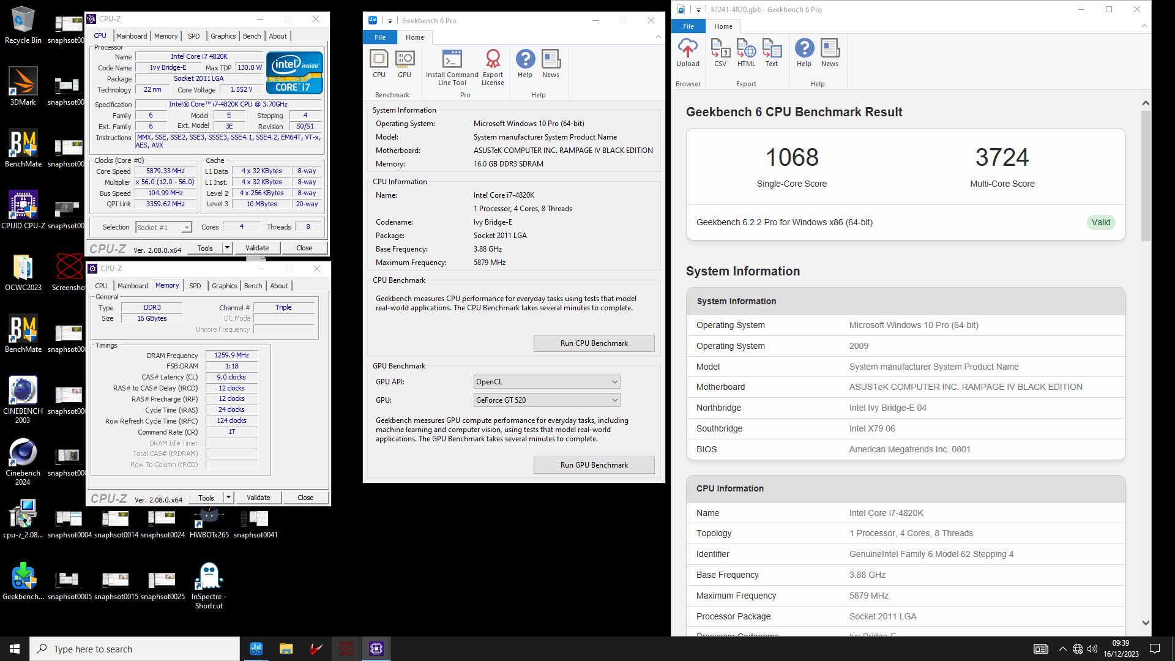Expand Tools dropdown arrow in top CPU-Z
Screen dimensions: 1175x661
point(227,248)
